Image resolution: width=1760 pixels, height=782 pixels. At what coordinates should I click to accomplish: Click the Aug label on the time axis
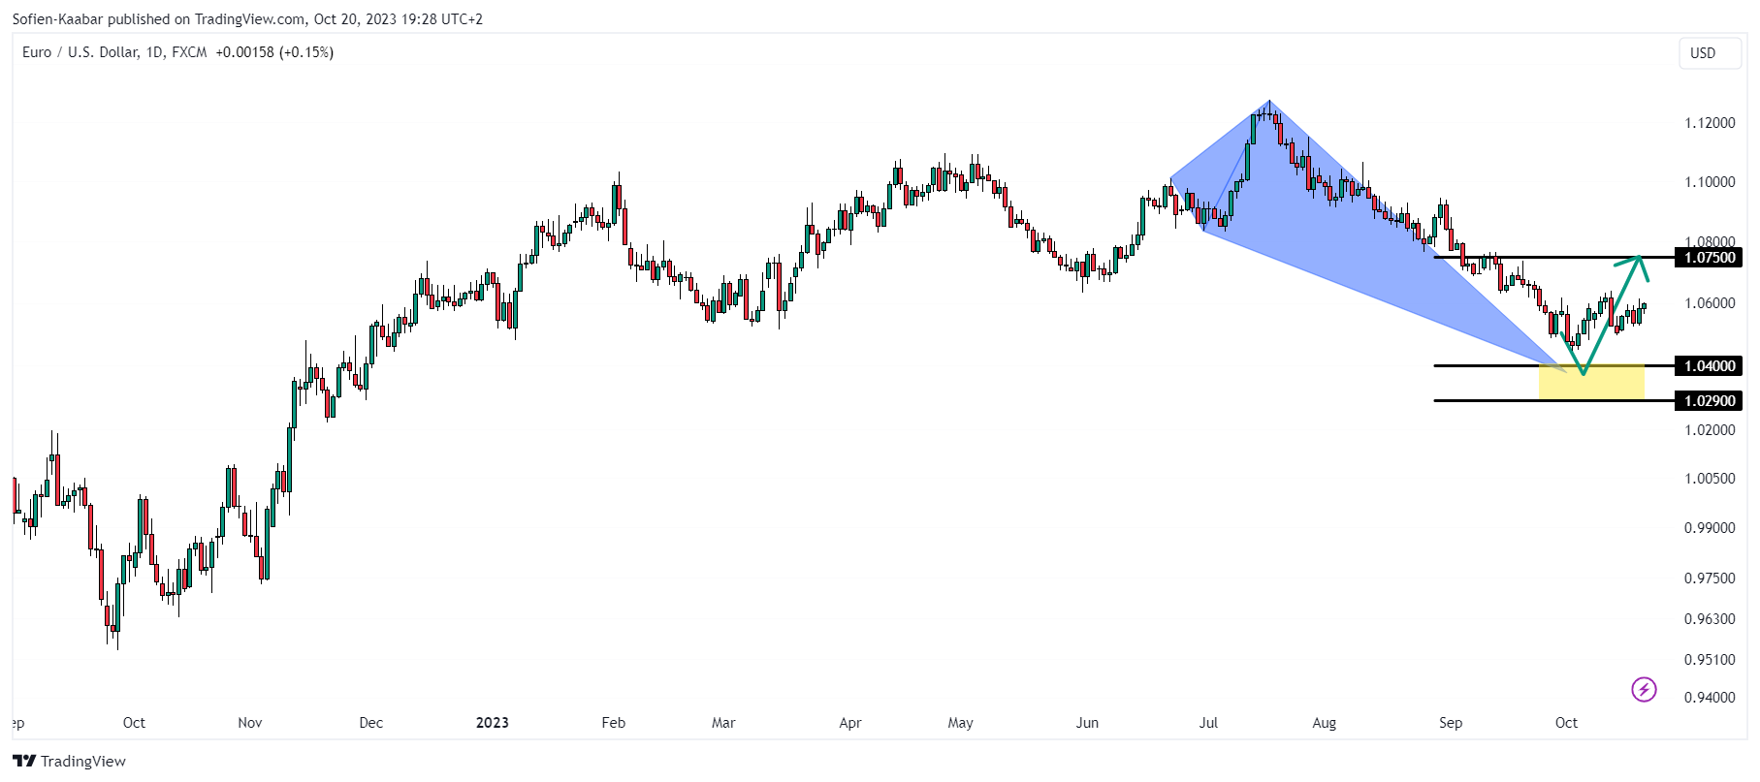click(x=1324, y=723)
